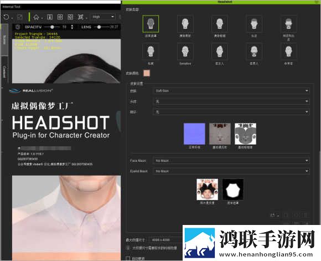Click the skin color swatch
321x261 pixels.
coord(147,73)
